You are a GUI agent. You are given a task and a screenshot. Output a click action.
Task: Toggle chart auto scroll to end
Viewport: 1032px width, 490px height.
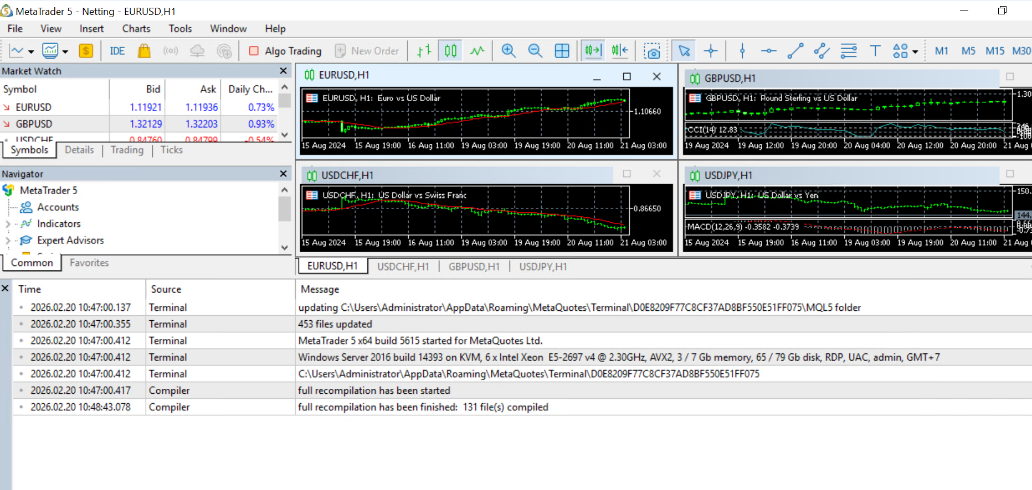click(593, 51)
